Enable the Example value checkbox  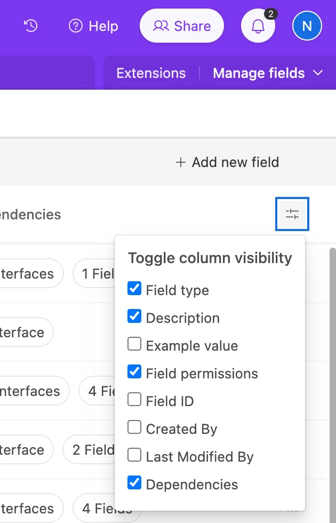pyautogui.click(x=134, y=344)
